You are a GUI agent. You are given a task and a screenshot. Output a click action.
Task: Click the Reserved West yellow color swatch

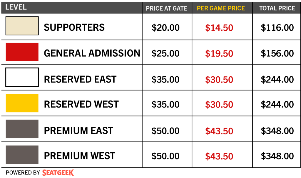click(22, 103)
